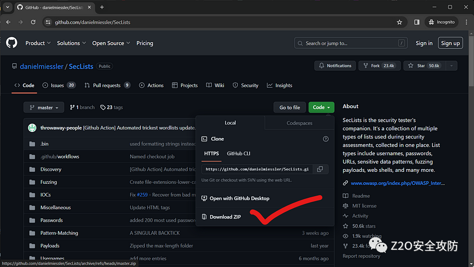Expand the Star lists dropdown arrow
The height and width of the screenshot is (267, 474).
pyautogui.click(x=451, y=66)
